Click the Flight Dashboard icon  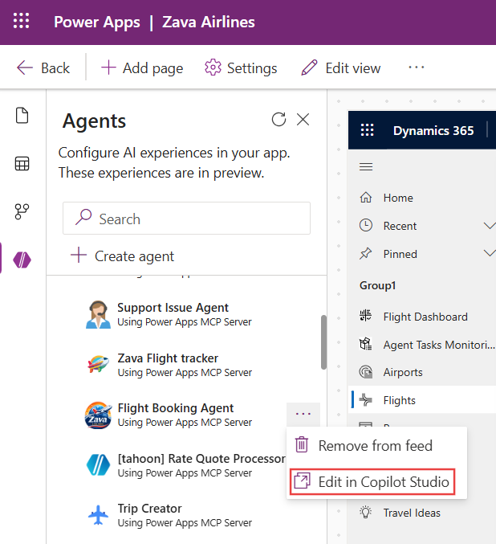[366, 316]
